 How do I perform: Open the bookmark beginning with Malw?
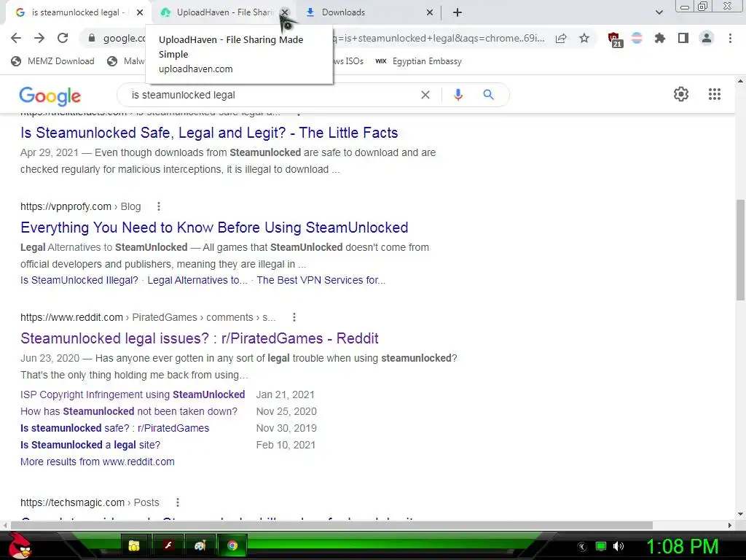pos(125,61)
